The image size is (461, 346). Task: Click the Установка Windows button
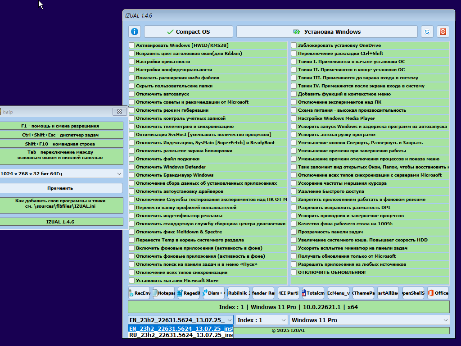(327, 32)
